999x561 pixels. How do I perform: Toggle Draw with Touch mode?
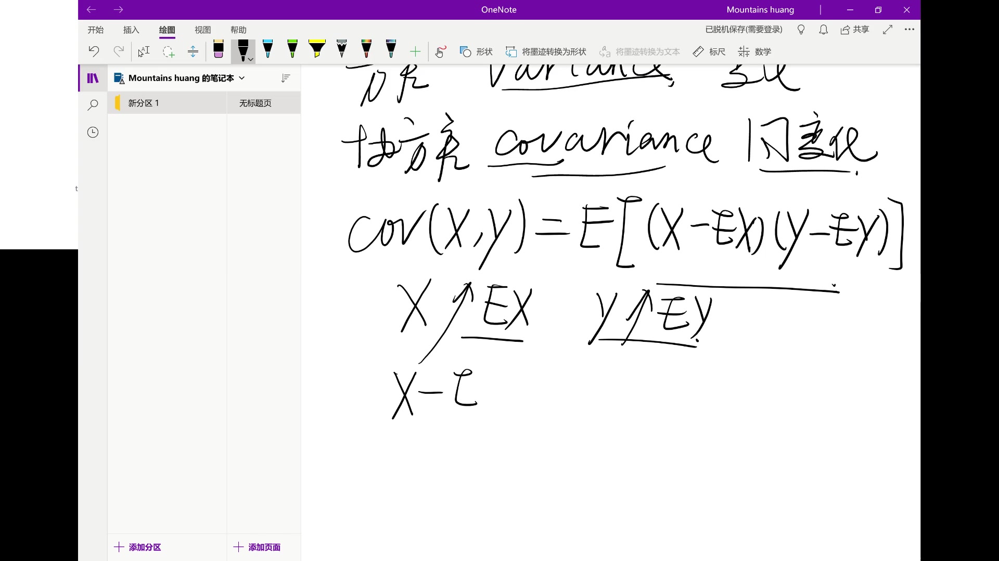click(440, 51)
